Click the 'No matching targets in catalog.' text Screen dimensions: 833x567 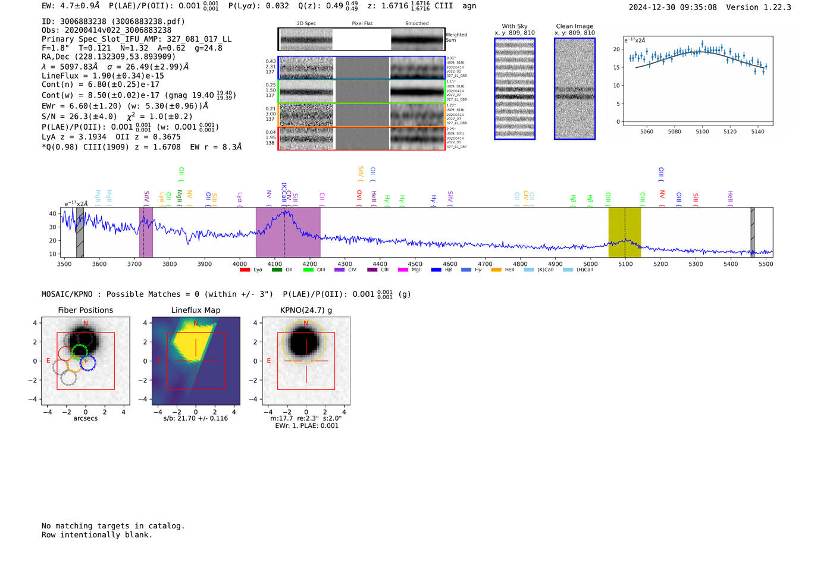(x=113, y=526)
